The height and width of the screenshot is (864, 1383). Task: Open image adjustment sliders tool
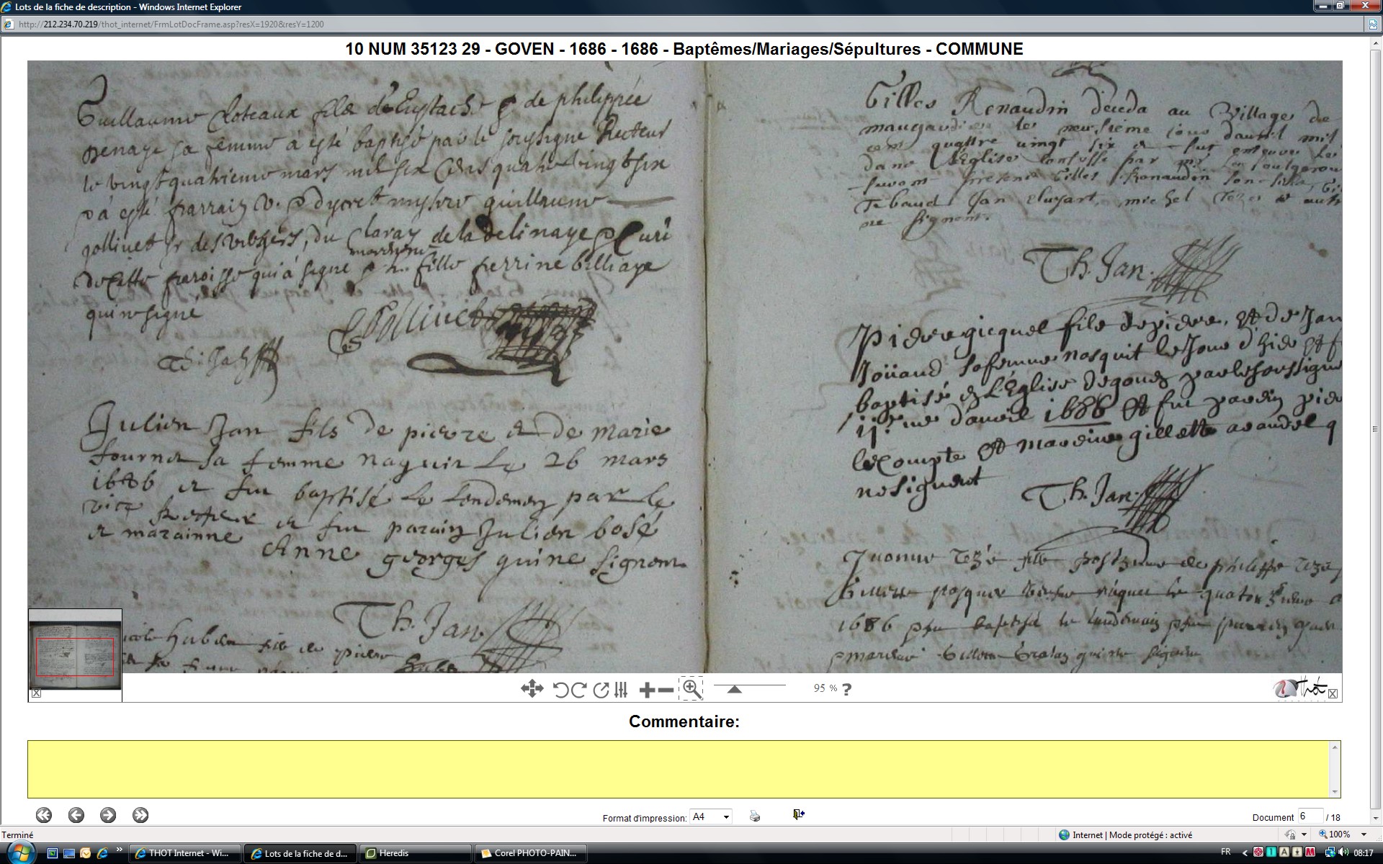621,690
